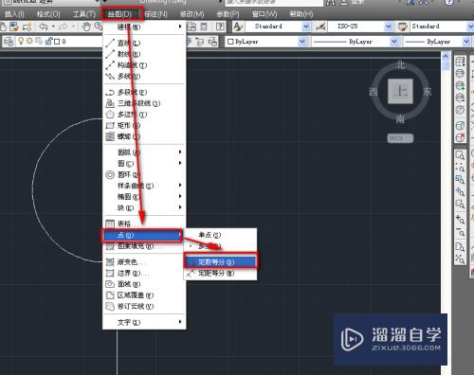Viewport: 474px width, 375px height.
Task: Open the 参数(P) Parametric menu
Action: [228, 14]
